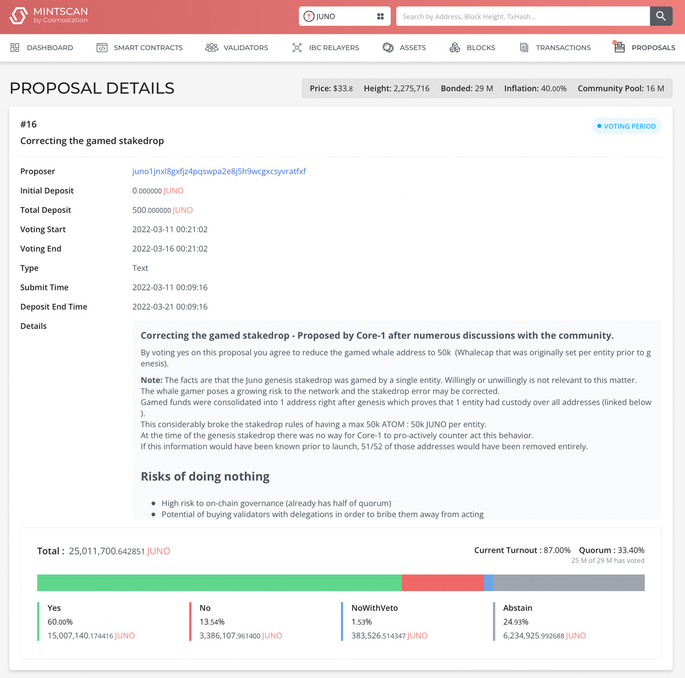
Task: Click the Current Turnout 87.00% label
Action: (x=522, y=550)
